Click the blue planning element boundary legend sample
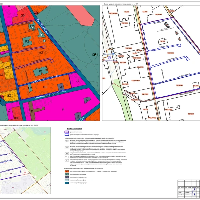Screen dimensions: 200x200 click(67, 135)
